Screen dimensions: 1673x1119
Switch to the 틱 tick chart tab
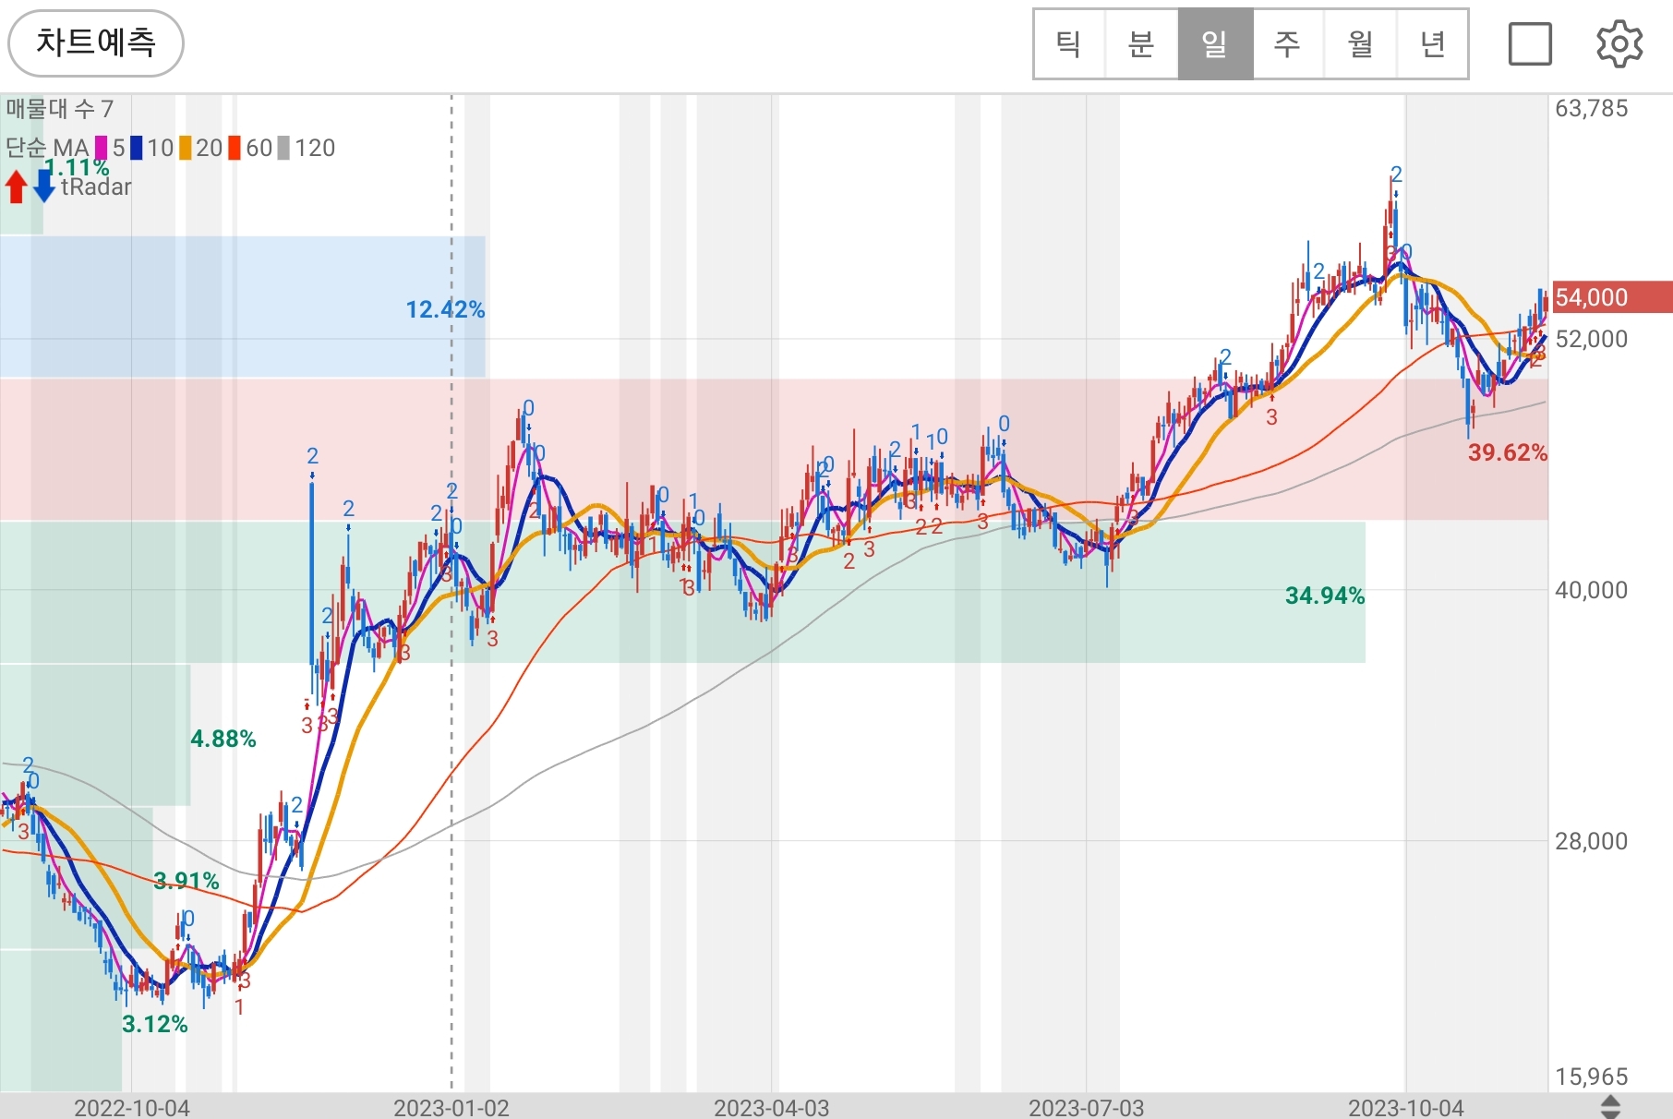[1069, 44]
